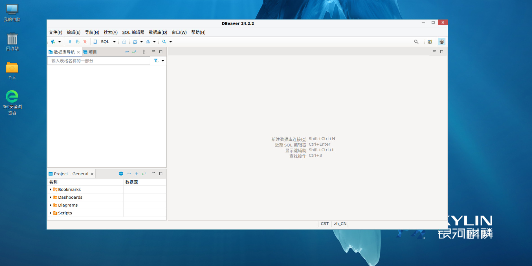532x266 pixels.
Task: Minimize the database navigator panel
Action: click(153, 51)
